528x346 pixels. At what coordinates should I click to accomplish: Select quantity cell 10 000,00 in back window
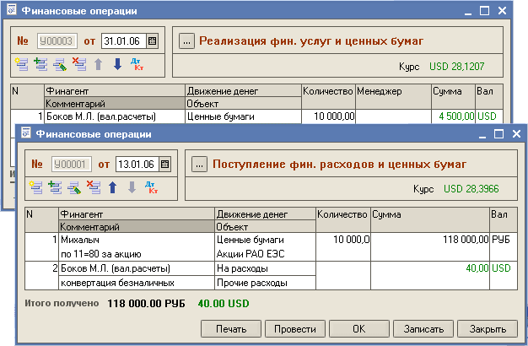pos(328,116)
